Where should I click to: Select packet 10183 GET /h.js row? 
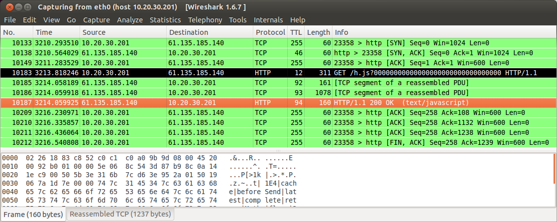click(279, 73)
